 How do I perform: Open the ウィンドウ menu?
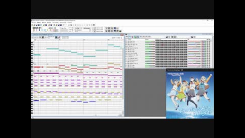(x=55, y=22)
